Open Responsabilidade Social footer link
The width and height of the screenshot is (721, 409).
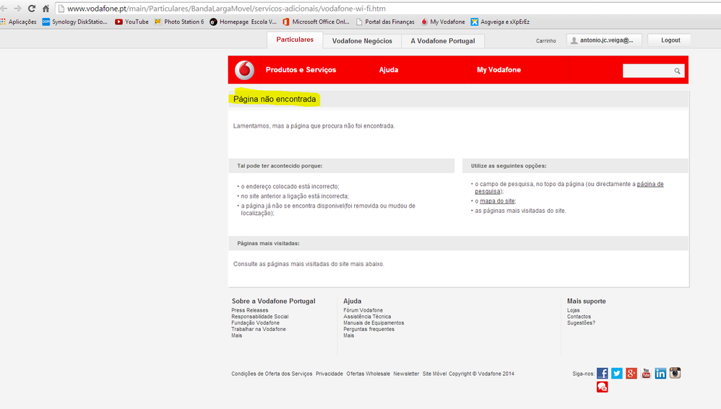[x=260, y=317]
